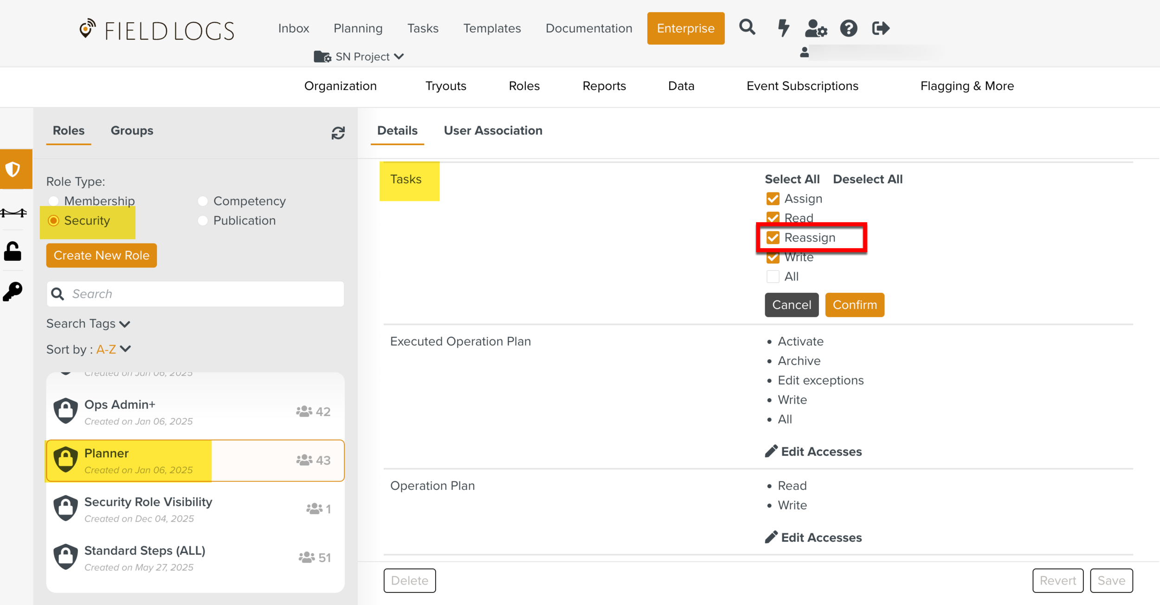Select the Competency role type
This screenshot has height=605, width=1160.
[203, 201]
